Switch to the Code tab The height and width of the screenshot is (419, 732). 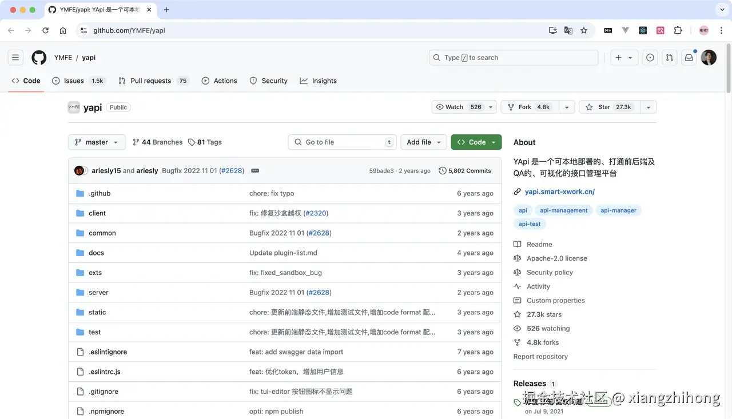(x=26, y=81)
